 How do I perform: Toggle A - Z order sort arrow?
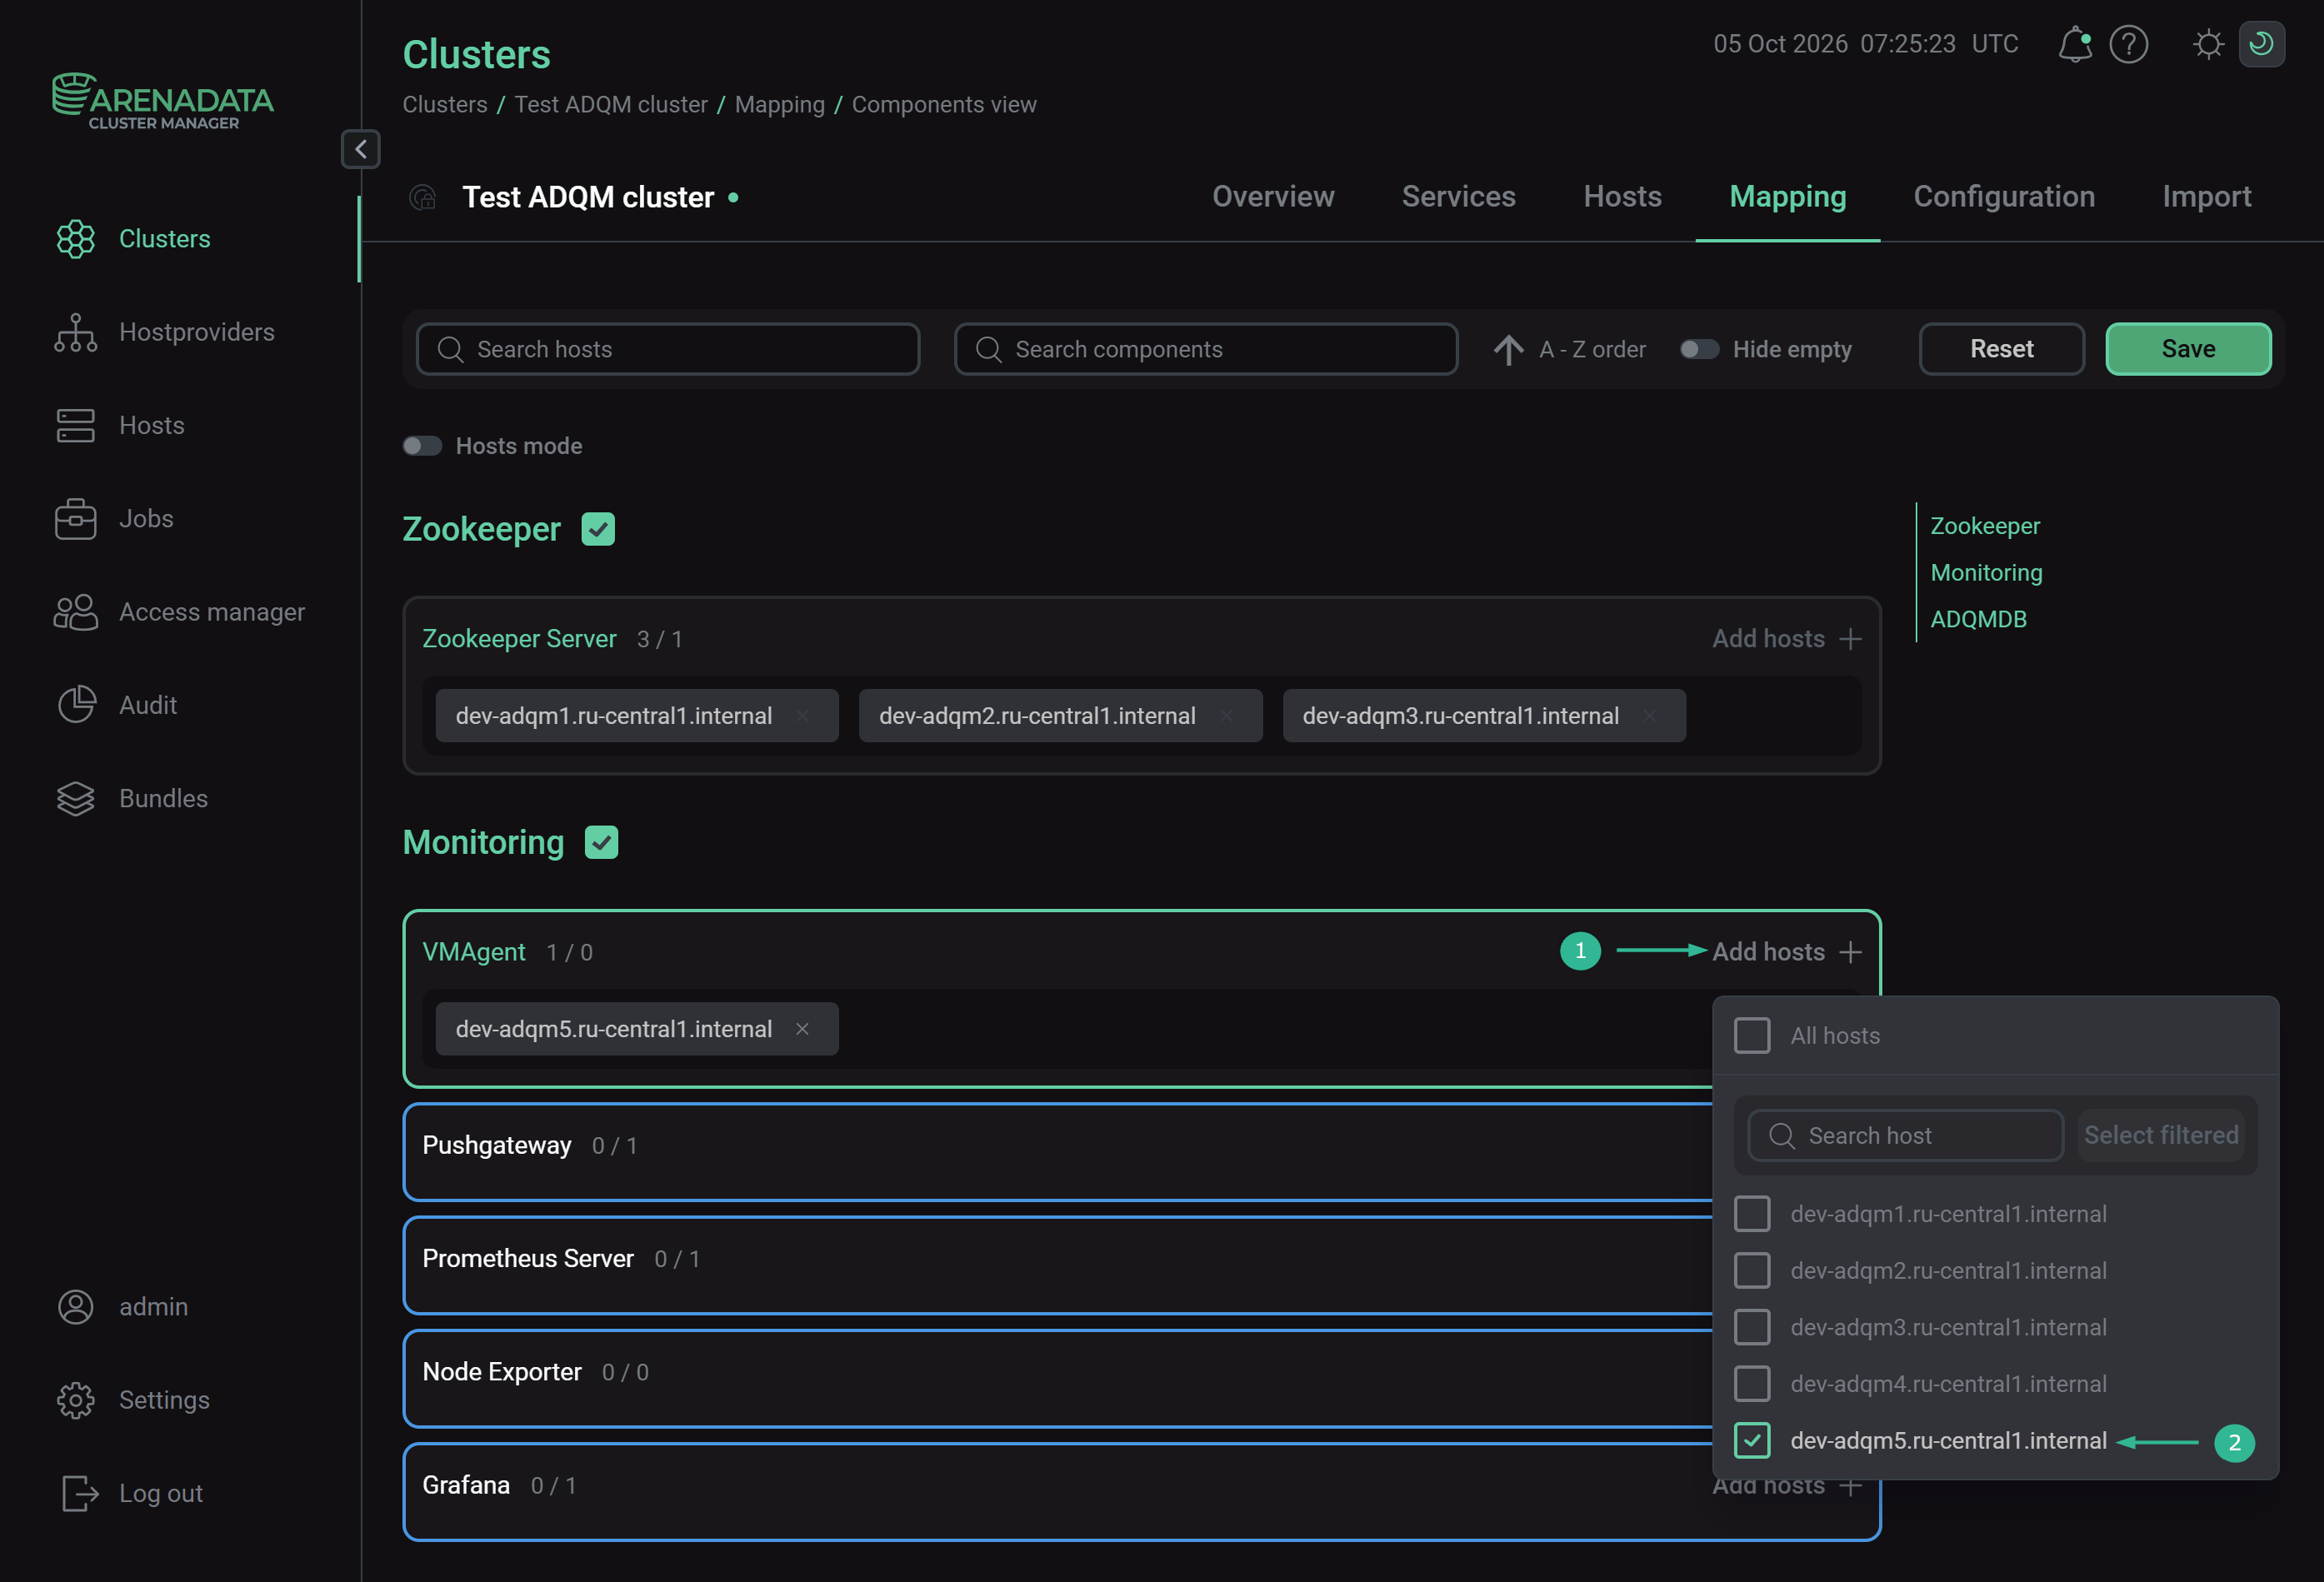tap(1508, 349)
